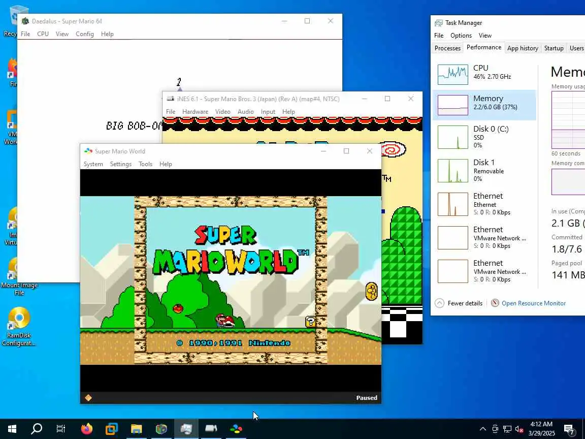Image resolution: width=585 pixels, height=439 pixels.
Task: Switch to Super Mario World taskbar icon
Action: [236, 429]
